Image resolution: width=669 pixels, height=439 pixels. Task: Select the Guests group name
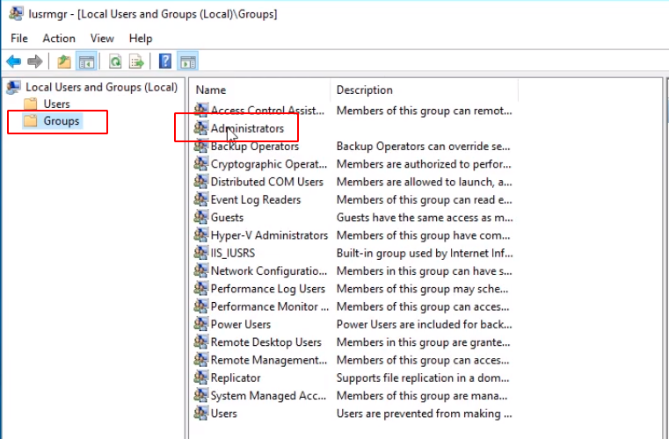(x=227, y=218)
